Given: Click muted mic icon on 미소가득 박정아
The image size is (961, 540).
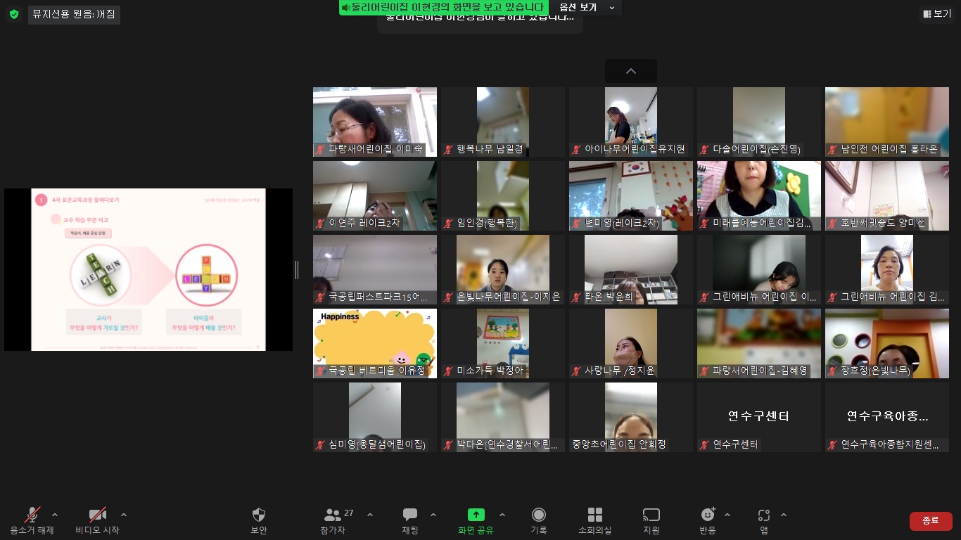Looking at the screenshot, I should click(x=450, y=371).
